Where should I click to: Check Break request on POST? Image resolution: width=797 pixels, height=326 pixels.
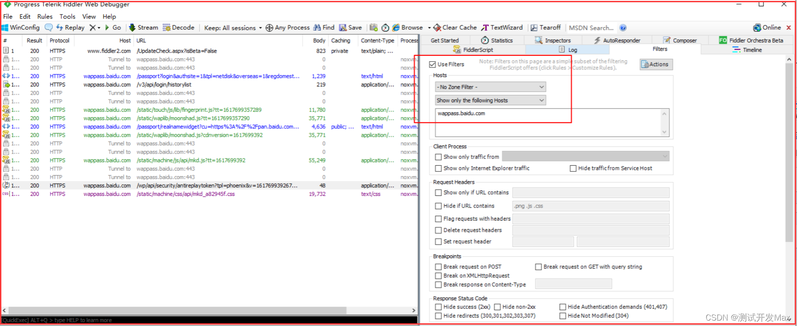438,267
